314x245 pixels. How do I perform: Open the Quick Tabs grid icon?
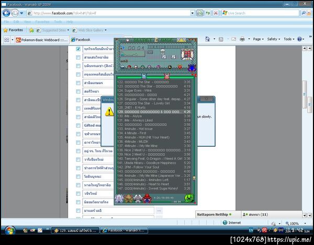pyautogui.click(x=7, y=40)
